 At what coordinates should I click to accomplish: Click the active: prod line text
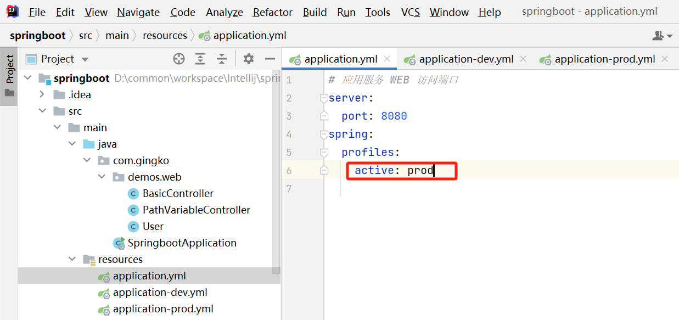[x=394, y=171]
